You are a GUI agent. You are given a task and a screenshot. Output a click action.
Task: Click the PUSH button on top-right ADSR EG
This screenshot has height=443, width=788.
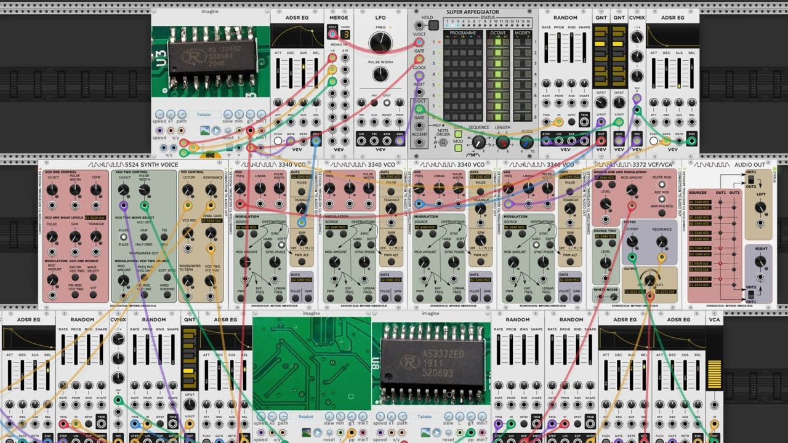click(653, 141)
